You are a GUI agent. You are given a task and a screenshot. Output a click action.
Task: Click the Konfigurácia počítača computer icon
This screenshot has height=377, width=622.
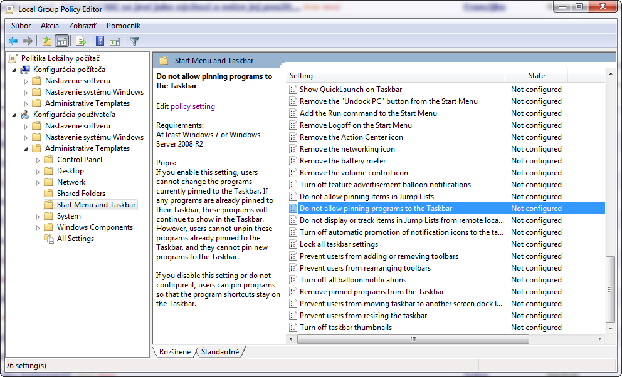pyautogui.click(x=25, y=70)
